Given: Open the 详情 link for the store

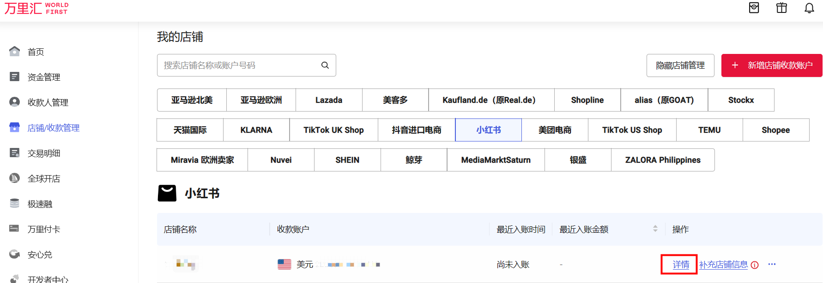Looking at the screenshot, I should 680,265.
